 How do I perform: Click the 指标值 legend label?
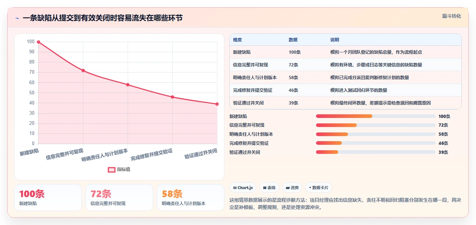point(124,169)
